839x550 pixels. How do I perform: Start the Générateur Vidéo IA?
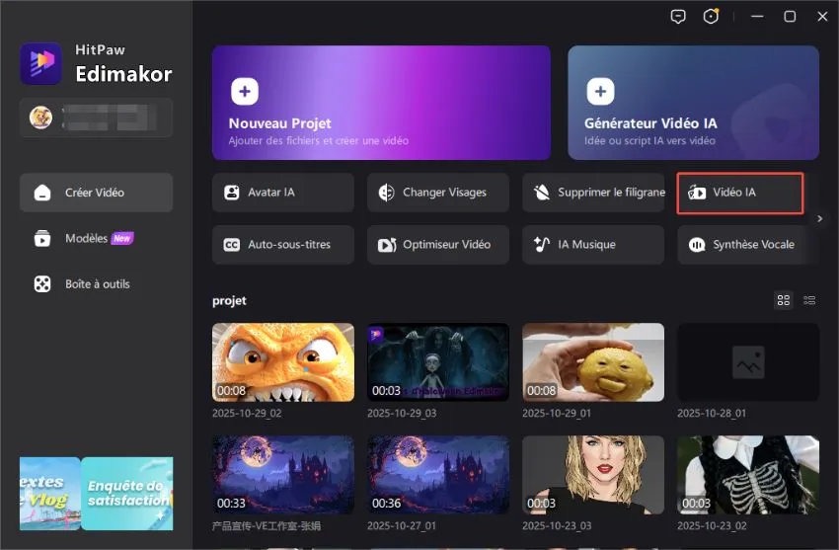coord(693,103)
